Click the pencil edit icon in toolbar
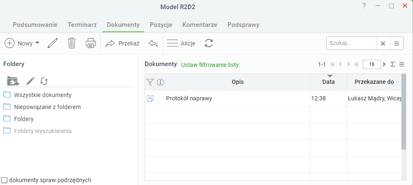The width and height of the screenshot is (413, 185). 53,43
